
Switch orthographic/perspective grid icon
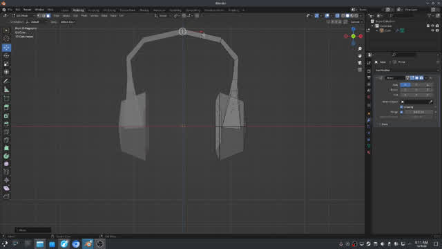pos(360,69)
